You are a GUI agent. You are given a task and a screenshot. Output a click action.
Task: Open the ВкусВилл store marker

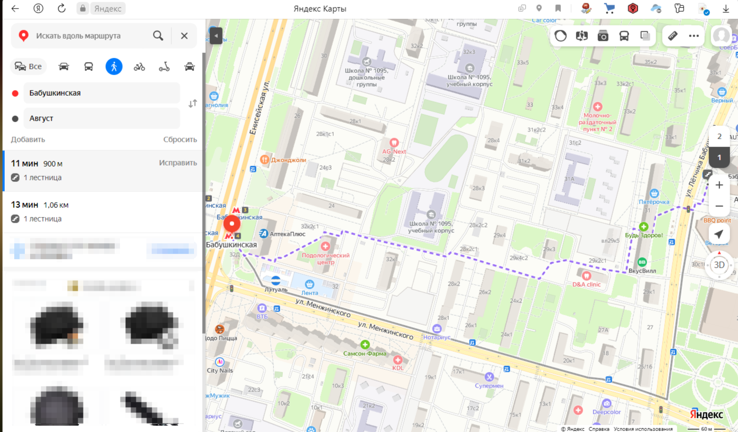[x=642, y=262]
